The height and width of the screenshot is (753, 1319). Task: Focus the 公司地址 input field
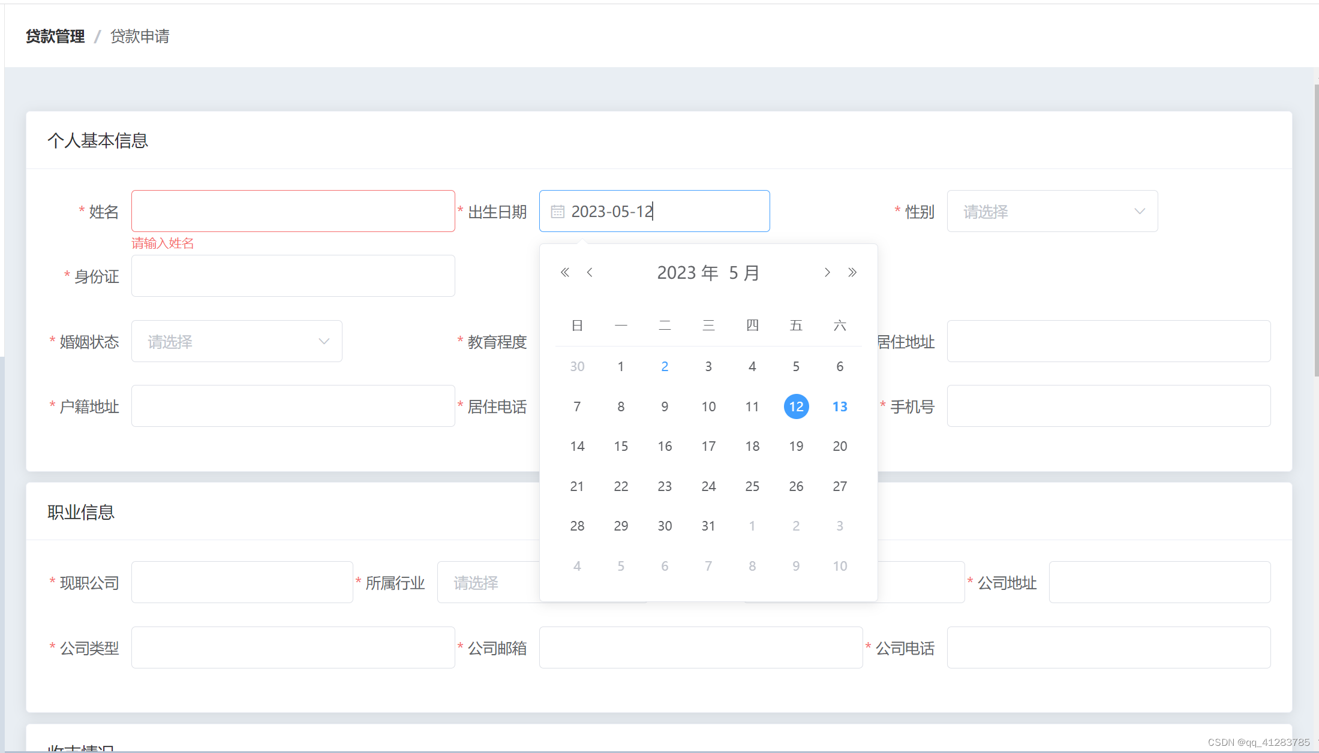(x=1159, y=582)
